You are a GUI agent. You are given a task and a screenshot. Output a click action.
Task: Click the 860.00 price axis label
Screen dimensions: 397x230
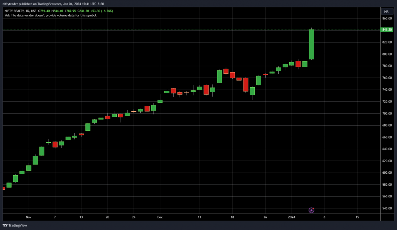(x=387, y=19)
